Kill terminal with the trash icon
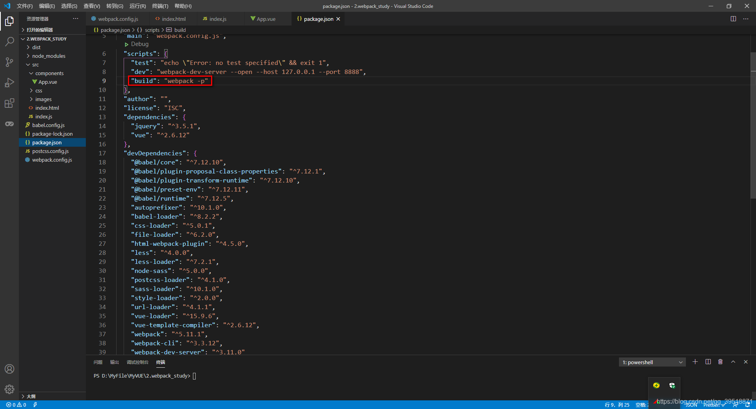The height and width of the screenshot is (409, 756). point(721,362)
